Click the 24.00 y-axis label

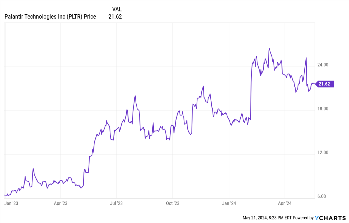point(322,65)
